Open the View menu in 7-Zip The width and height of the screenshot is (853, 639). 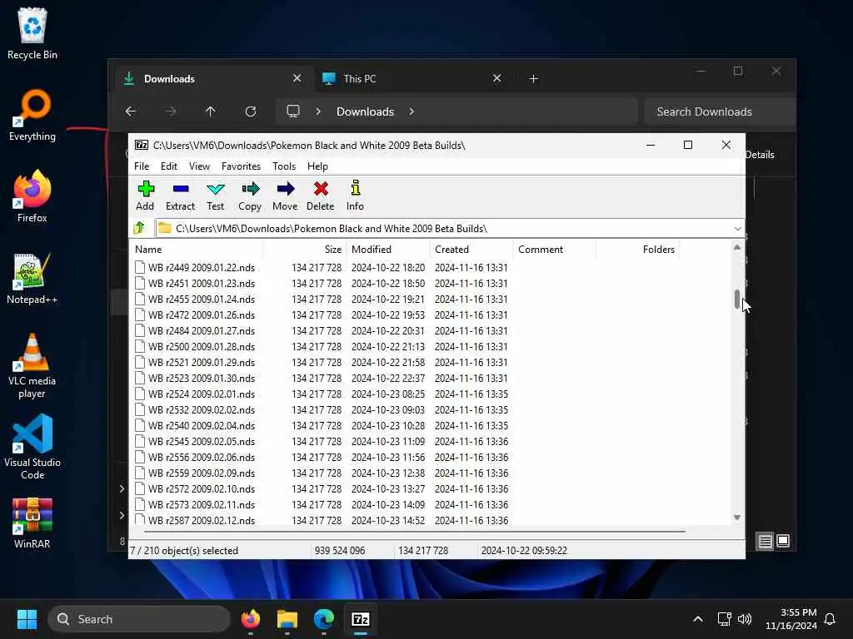[x=200, y=166]
